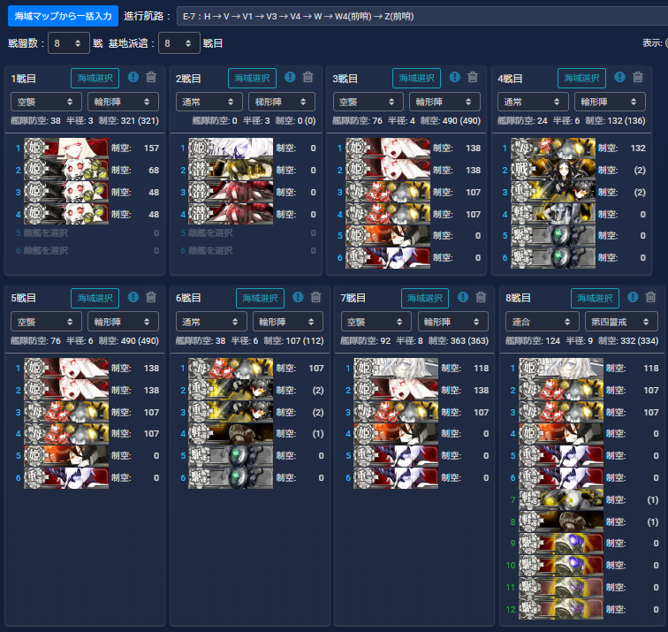
Task: Open 連合 battle type dropdown in 8戦目
Action: click(x=543, y=322)
